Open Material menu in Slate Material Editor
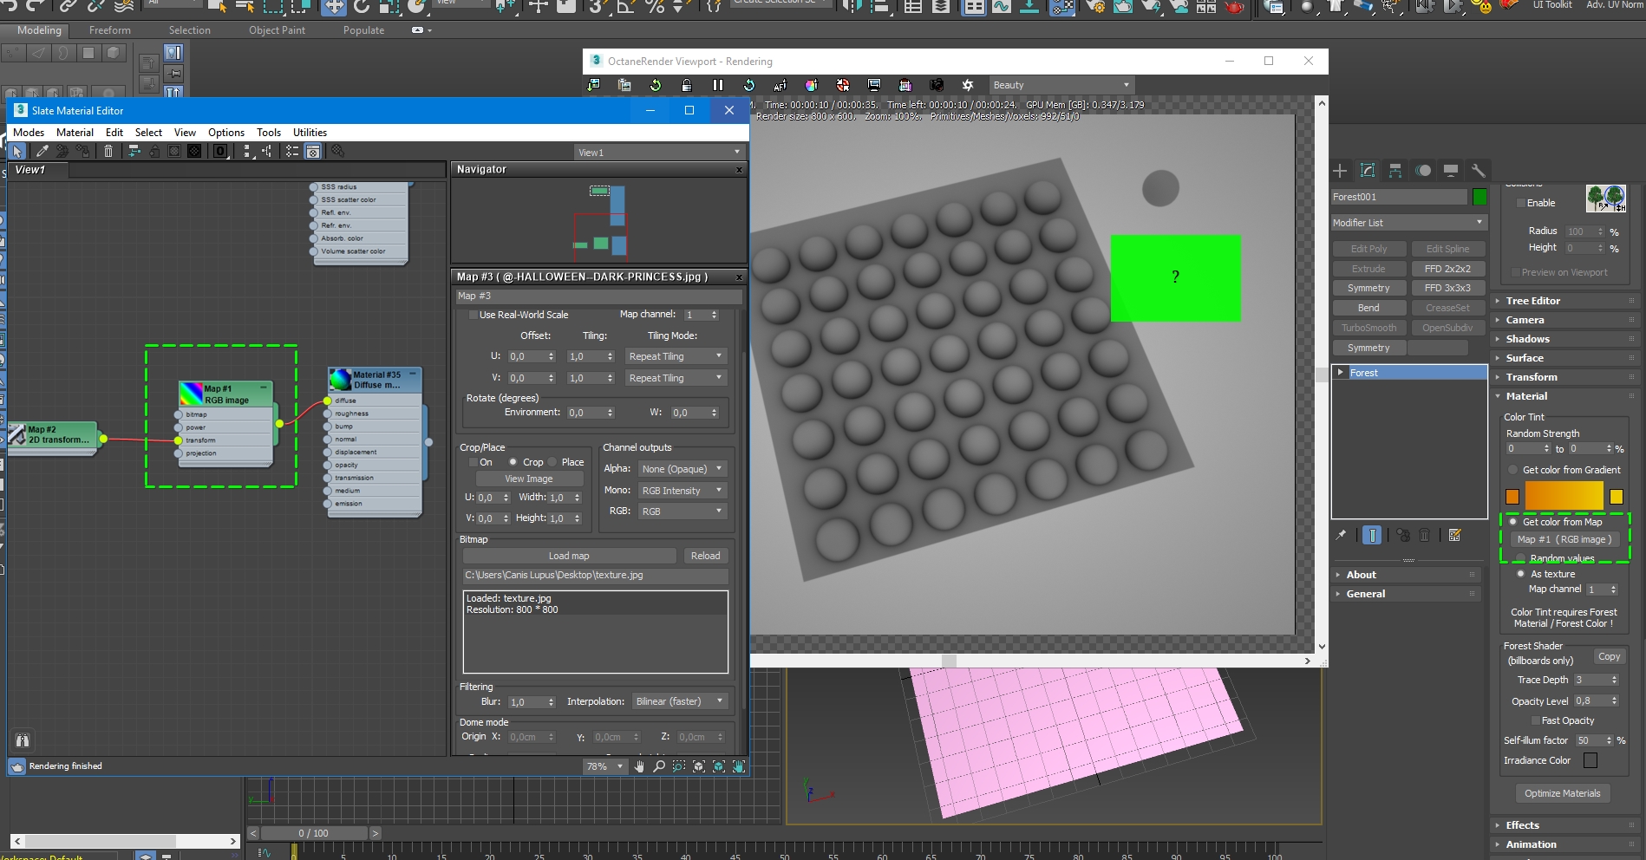Image resolution: width=1646 pixels, height=860 pixels. pos(75,133)
